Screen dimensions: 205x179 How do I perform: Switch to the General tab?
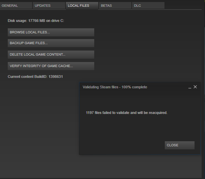coord(16,5)
